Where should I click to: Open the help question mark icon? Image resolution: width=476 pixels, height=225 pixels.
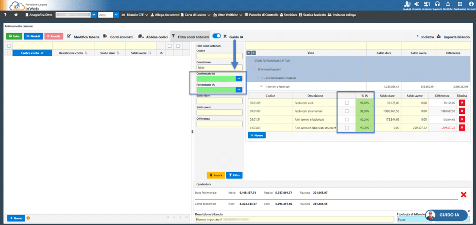[x=5, y=15]
